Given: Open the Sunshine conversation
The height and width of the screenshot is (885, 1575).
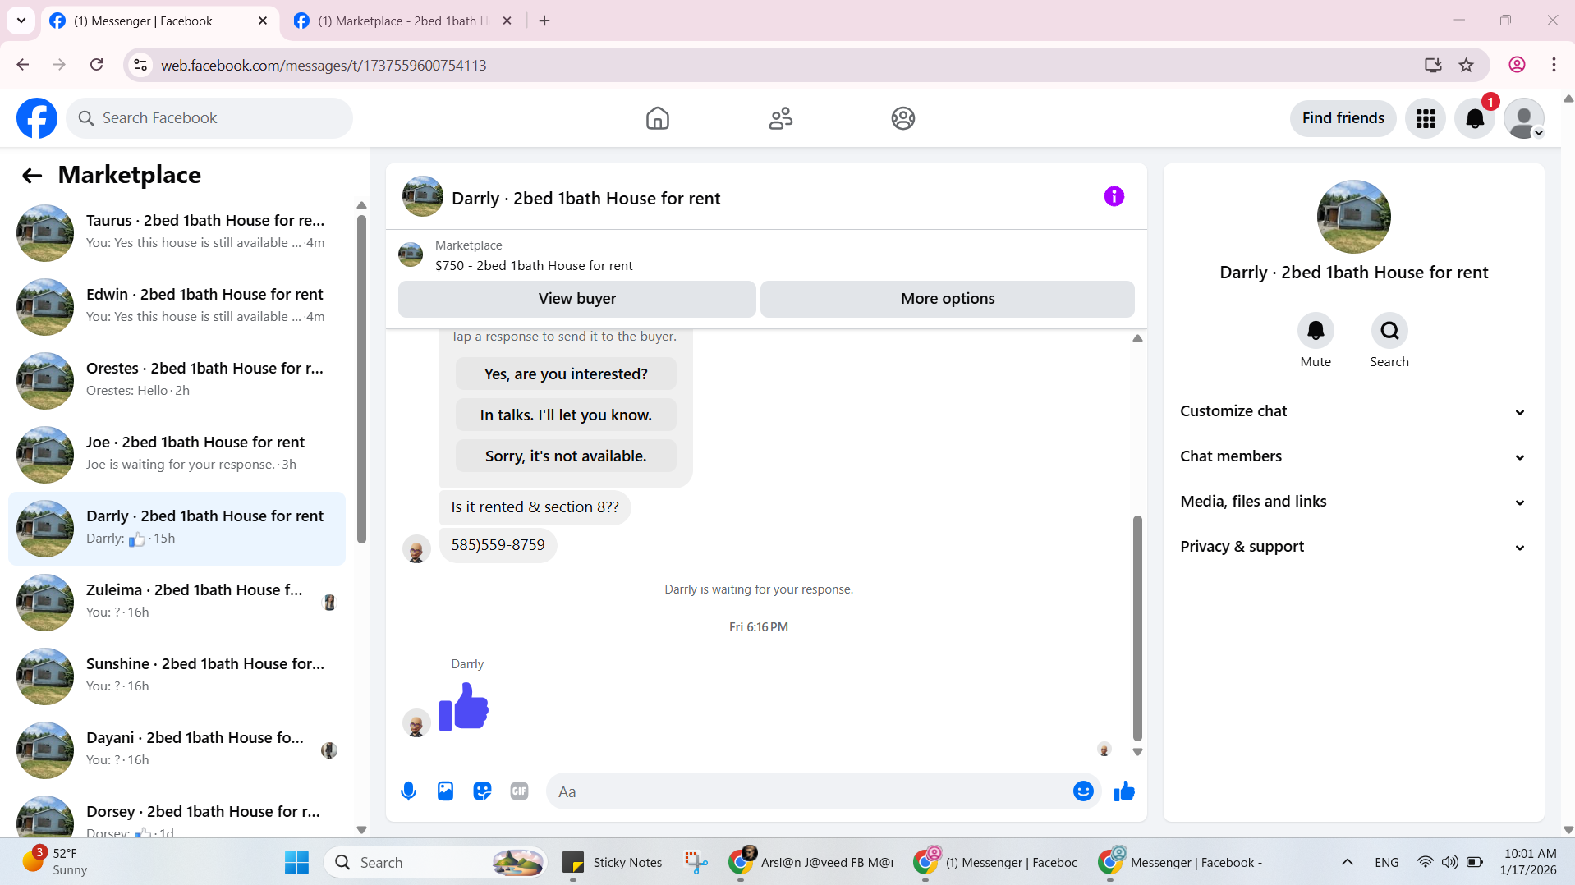Looking at the screenshot, I should tap(177, 676).
